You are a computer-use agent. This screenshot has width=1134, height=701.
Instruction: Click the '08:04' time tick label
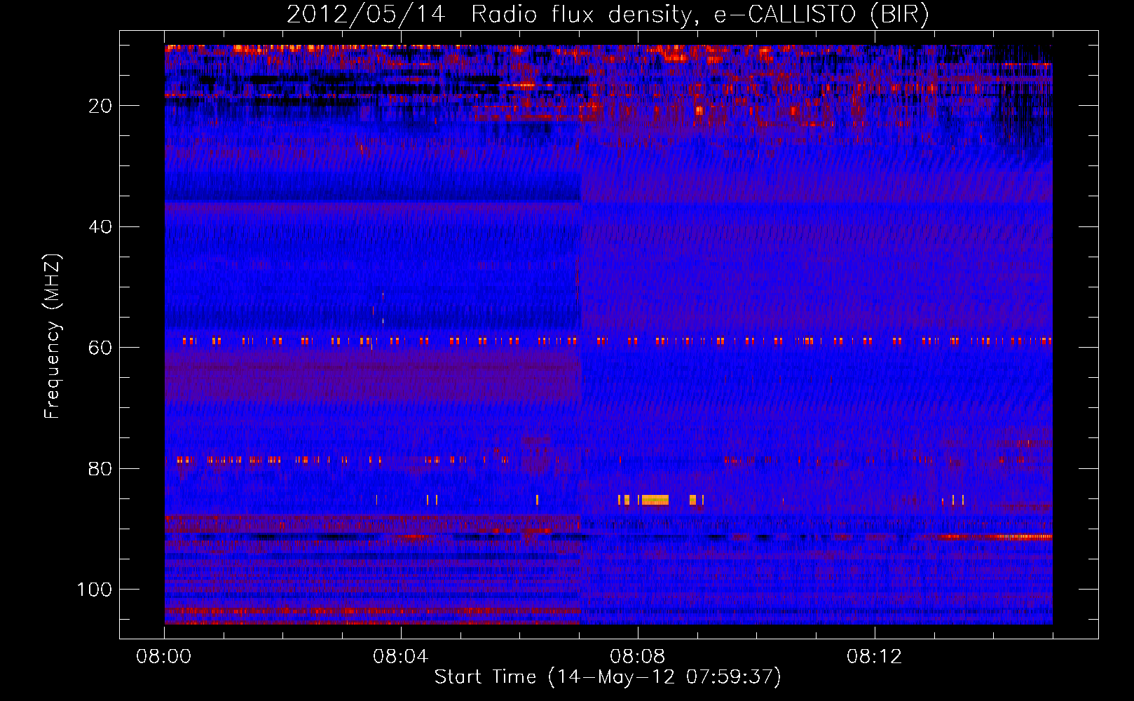401,657
